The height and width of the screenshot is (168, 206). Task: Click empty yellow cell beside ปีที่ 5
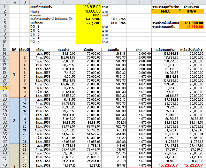[x=89, y=42]
